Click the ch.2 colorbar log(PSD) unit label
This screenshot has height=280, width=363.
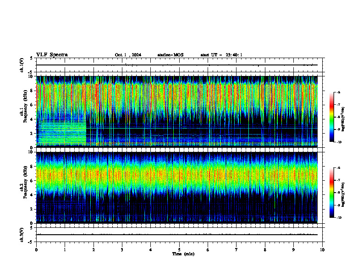tap(343, 195)
